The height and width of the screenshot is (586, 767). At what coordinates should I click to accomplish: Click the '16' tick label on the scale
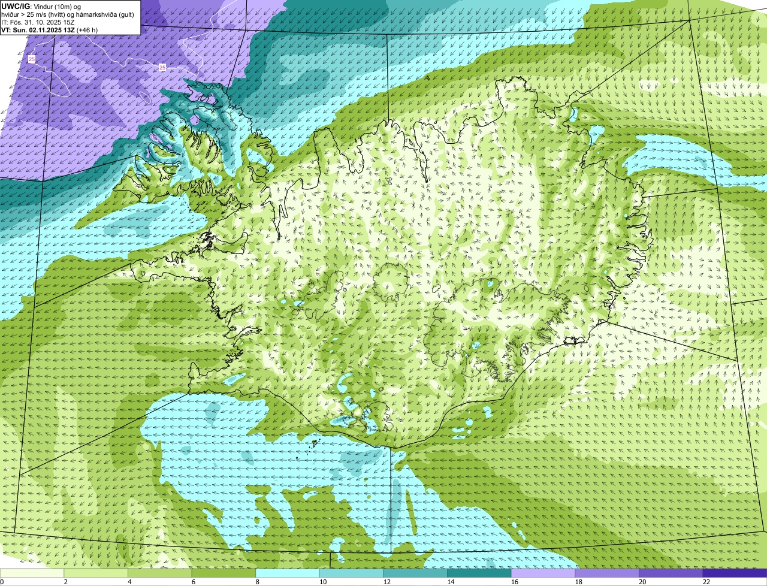click(x=515, y=582)
